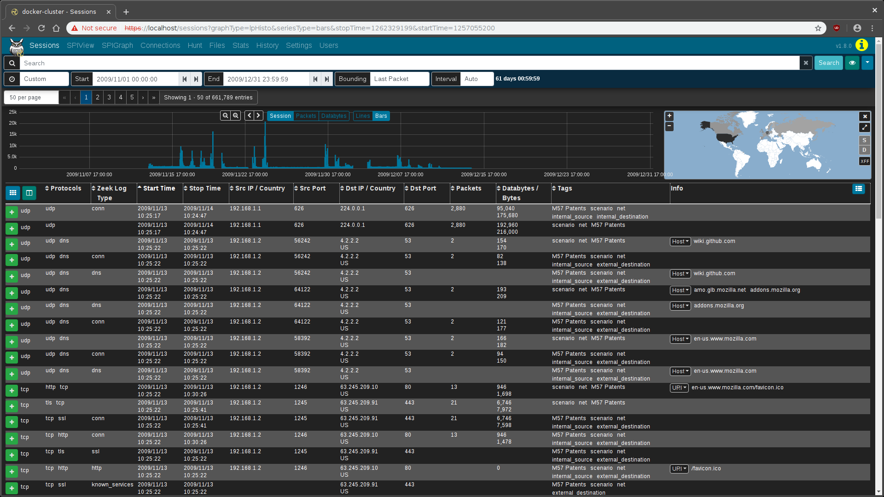Click the info fields list icon
The width and height of the screenshot is (884, 497).
[858, 189]
